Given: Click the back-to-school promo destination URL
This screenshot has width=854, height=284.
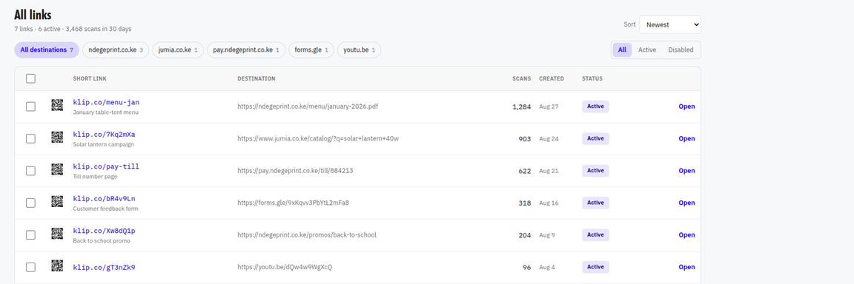Looking at the screenshot, I should pos(307,234).
